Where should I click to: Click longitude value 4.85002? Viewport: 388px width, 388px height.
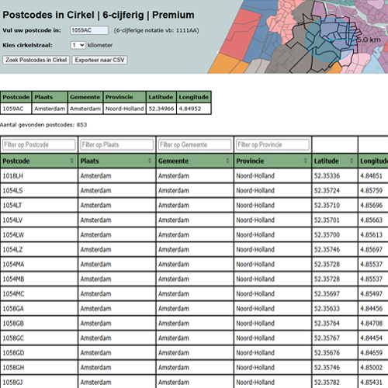(372, 368)
